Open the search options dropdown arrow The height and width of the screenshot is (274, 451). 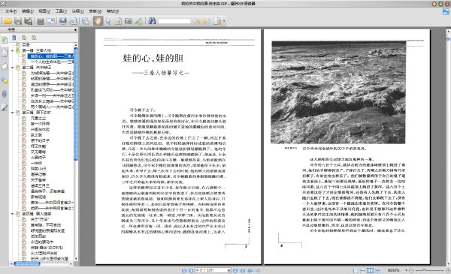[224, 21]
